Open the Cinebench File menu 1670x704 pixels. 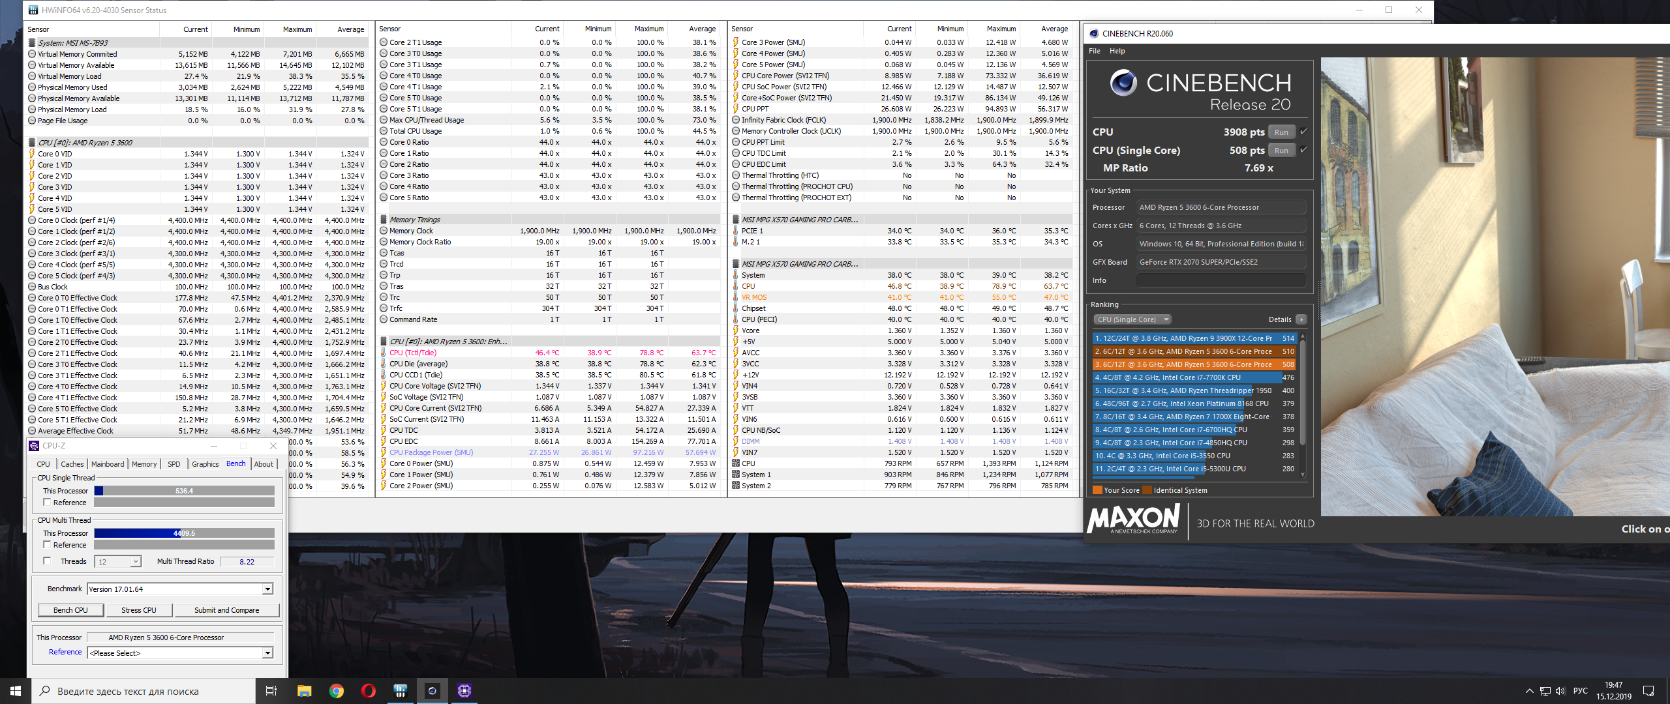[x=1094, y=51]
